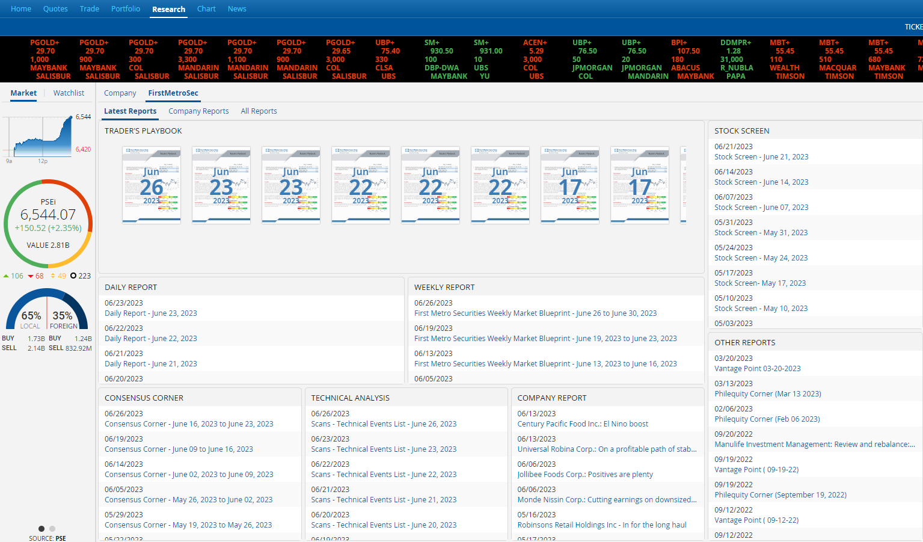Open Vantage Point ( 09-12-22) report
The image size is (923, 542).
coord(756,520)
